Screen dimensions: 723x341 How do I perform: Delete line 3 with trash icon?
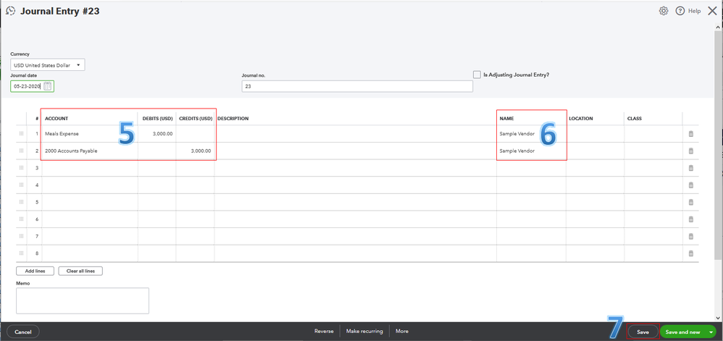[x=690, y=168]
